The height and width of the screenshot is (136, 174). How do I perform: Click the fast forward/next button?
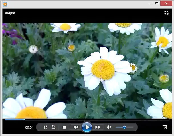coord(98,127)
